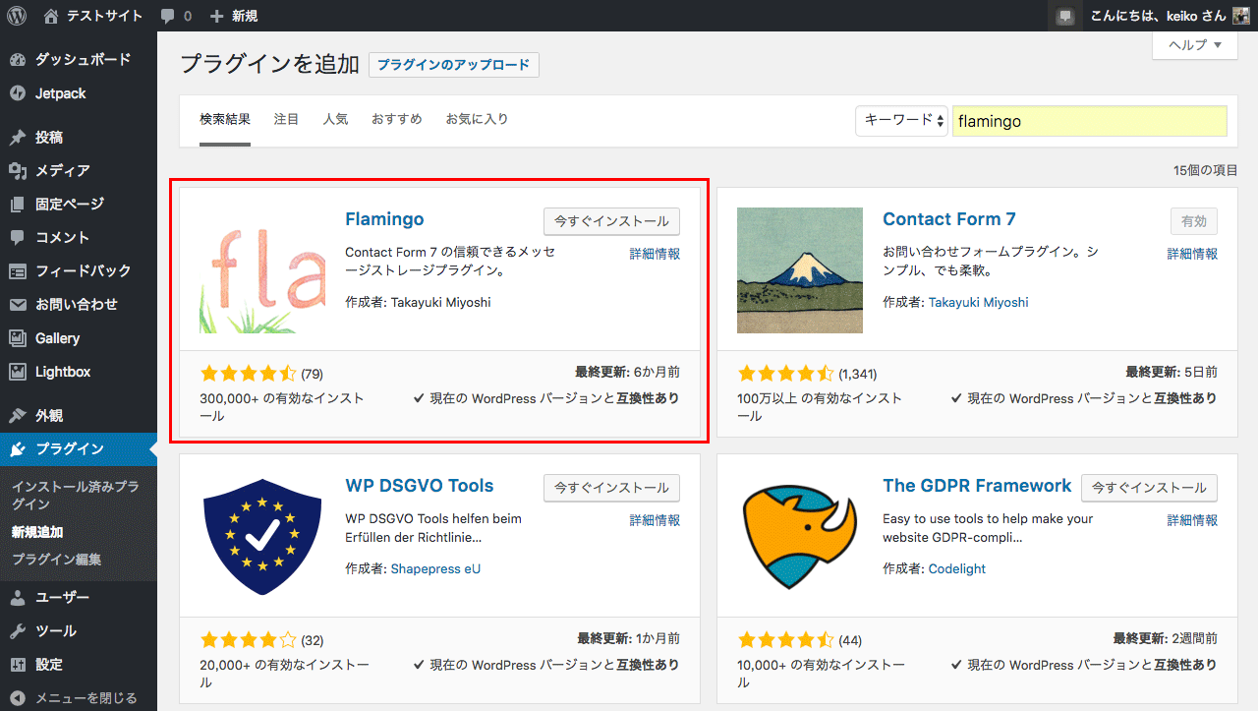Open 詳細情報 for WP DSGVO Tools

point(655,520)
